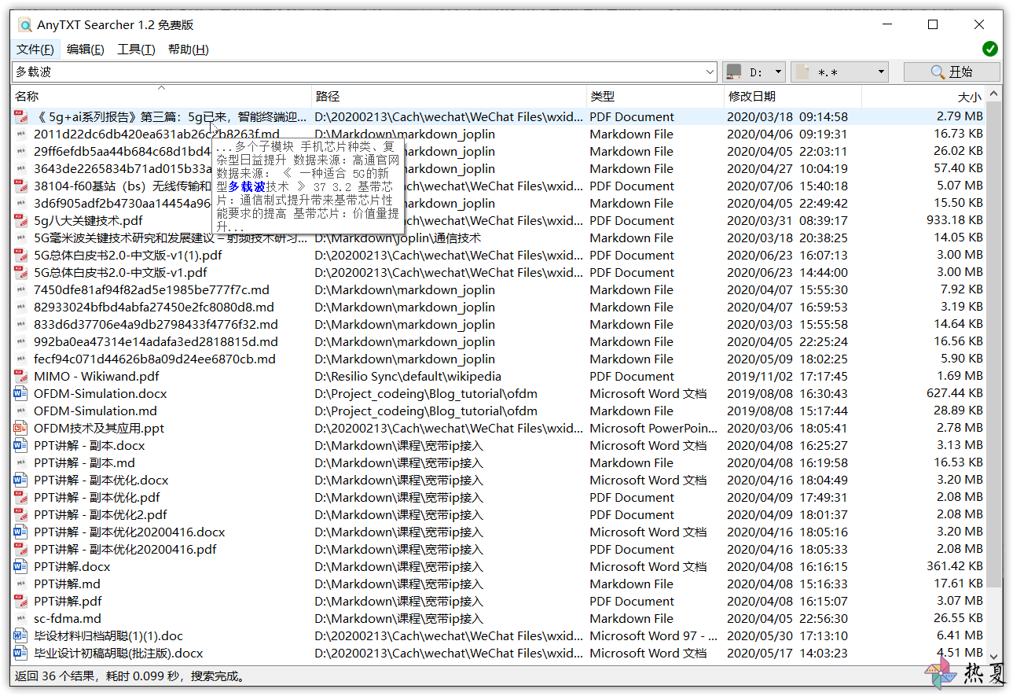Click the size value 933.18 KB
Image resolution: width=1013 pixels, height=696 pixels.
(x=955, y=221)
